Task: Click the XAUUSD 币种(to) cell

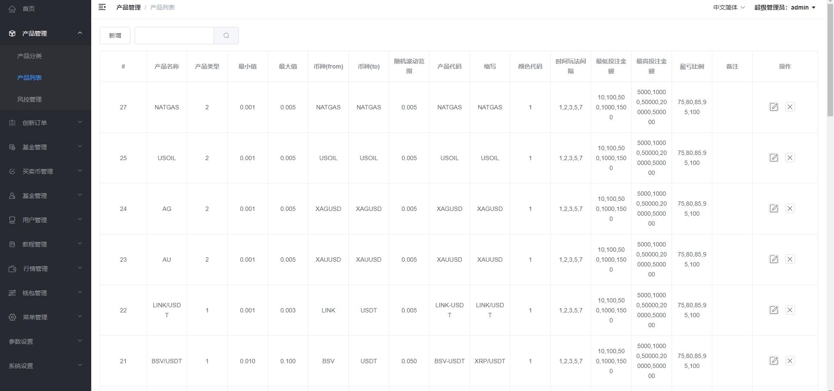Action: tap(369, 260)
